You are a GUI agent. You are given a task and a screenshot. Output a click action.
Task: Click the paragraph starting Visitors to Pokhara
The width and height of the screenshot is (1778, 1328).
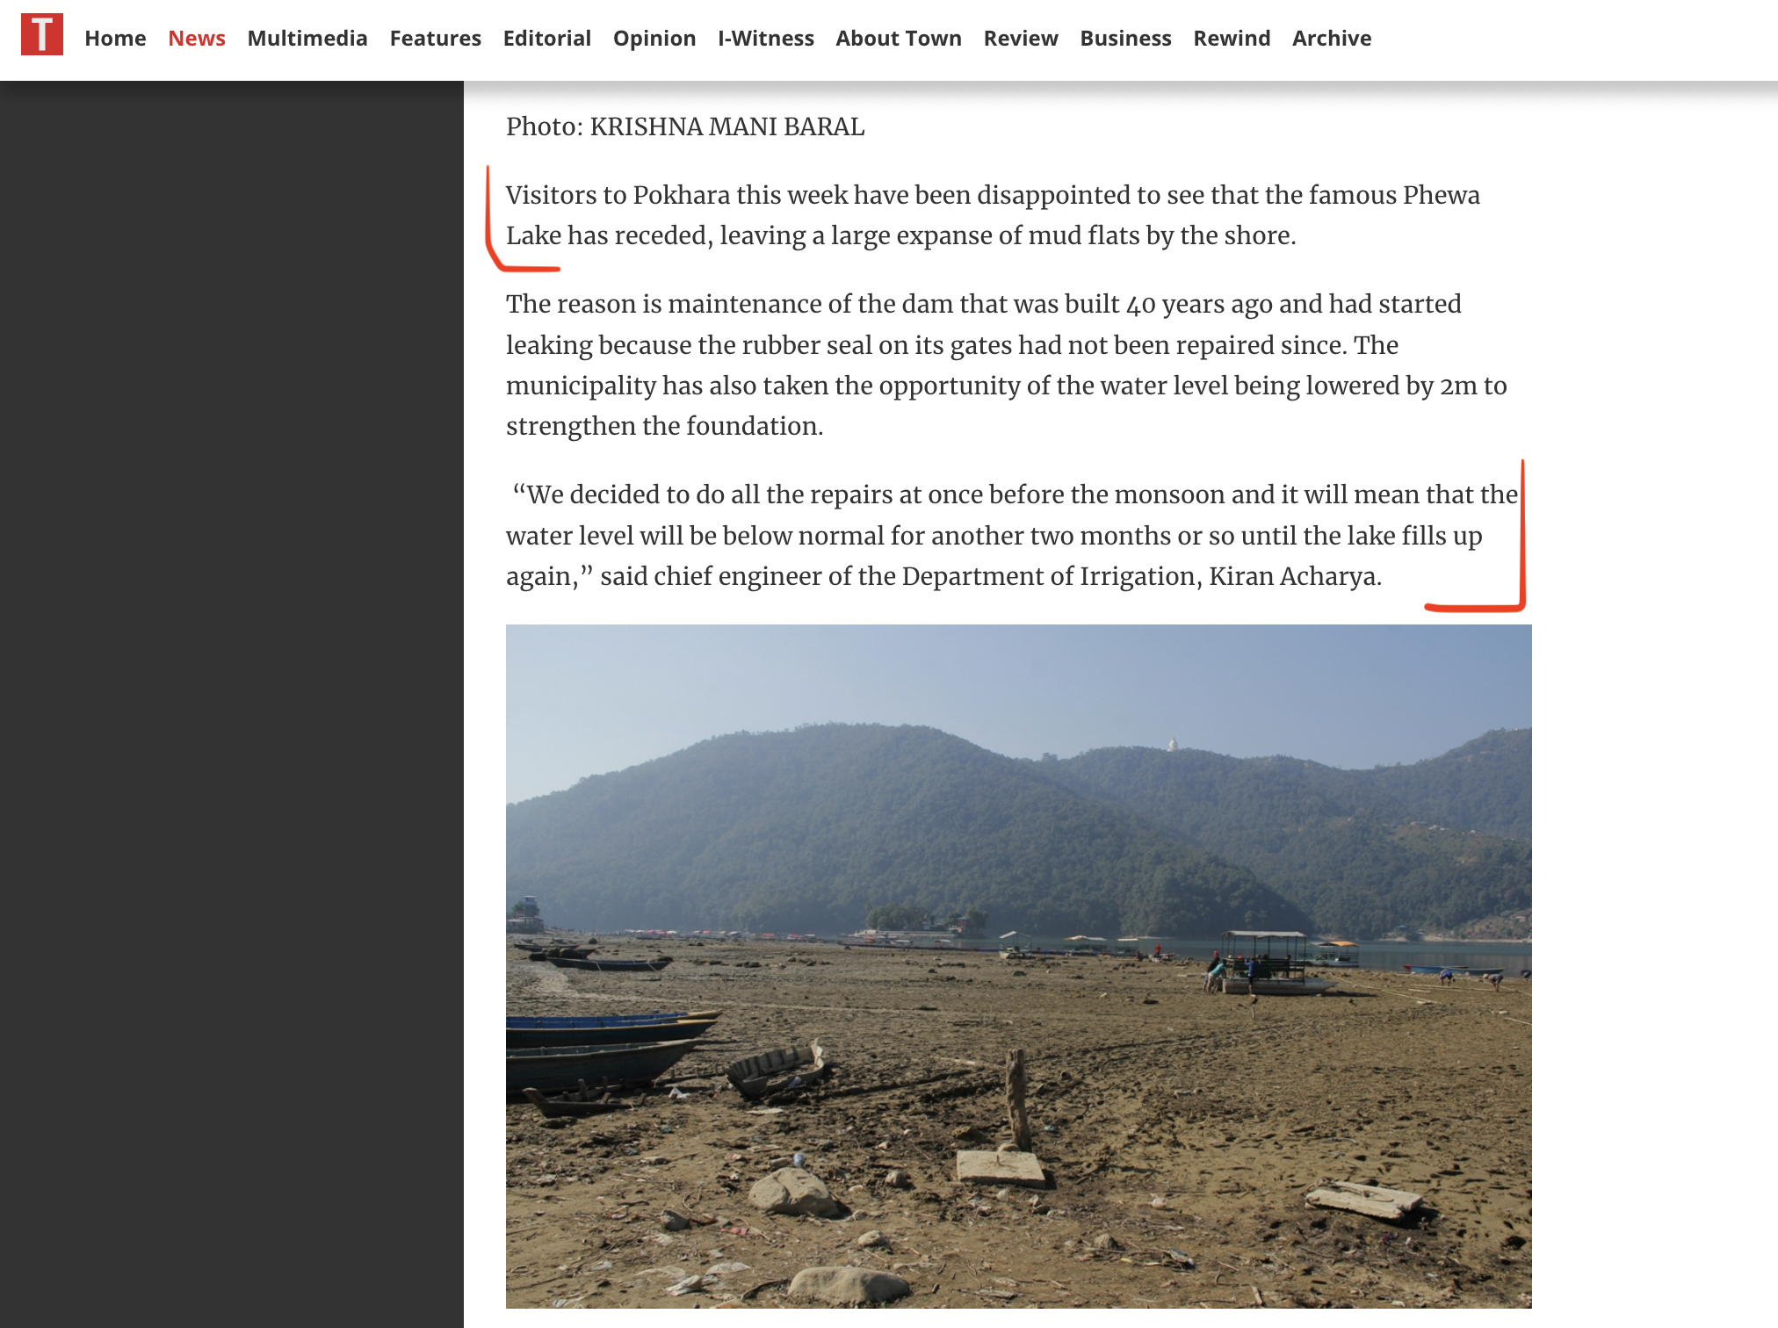pos(993,215)
